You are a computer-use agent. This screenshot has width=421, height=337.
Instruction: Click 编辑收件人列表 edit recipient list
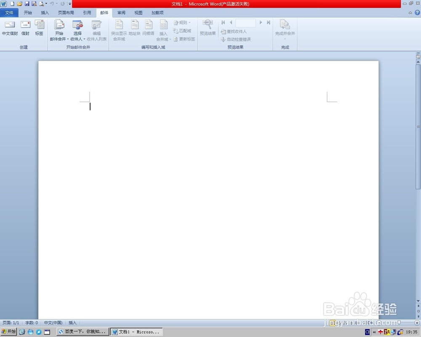[97, 30]
